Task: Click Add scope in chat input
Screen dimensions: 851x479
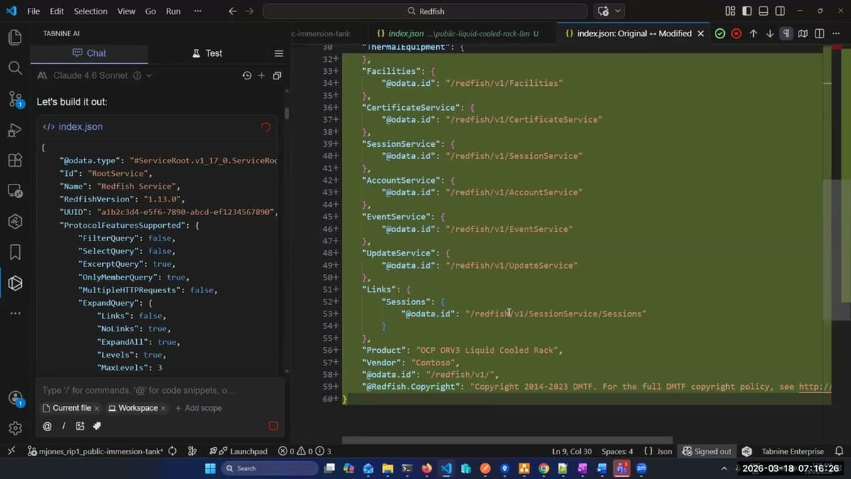Action: coord(199,408)
